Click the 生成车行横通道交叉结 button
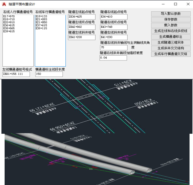 171,54
